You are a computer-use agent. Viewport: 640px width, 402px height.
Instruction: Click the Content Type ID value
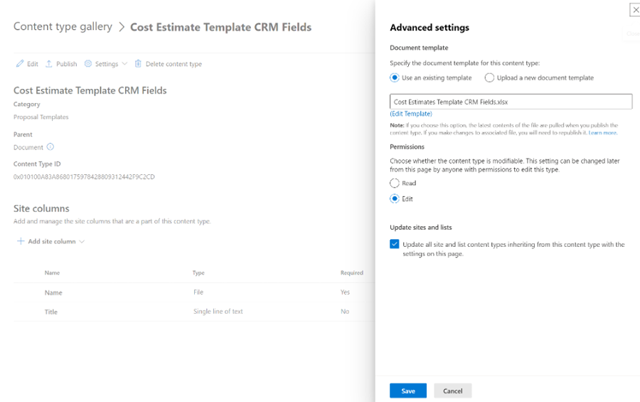pyautogui.click(x=84, y=177)
